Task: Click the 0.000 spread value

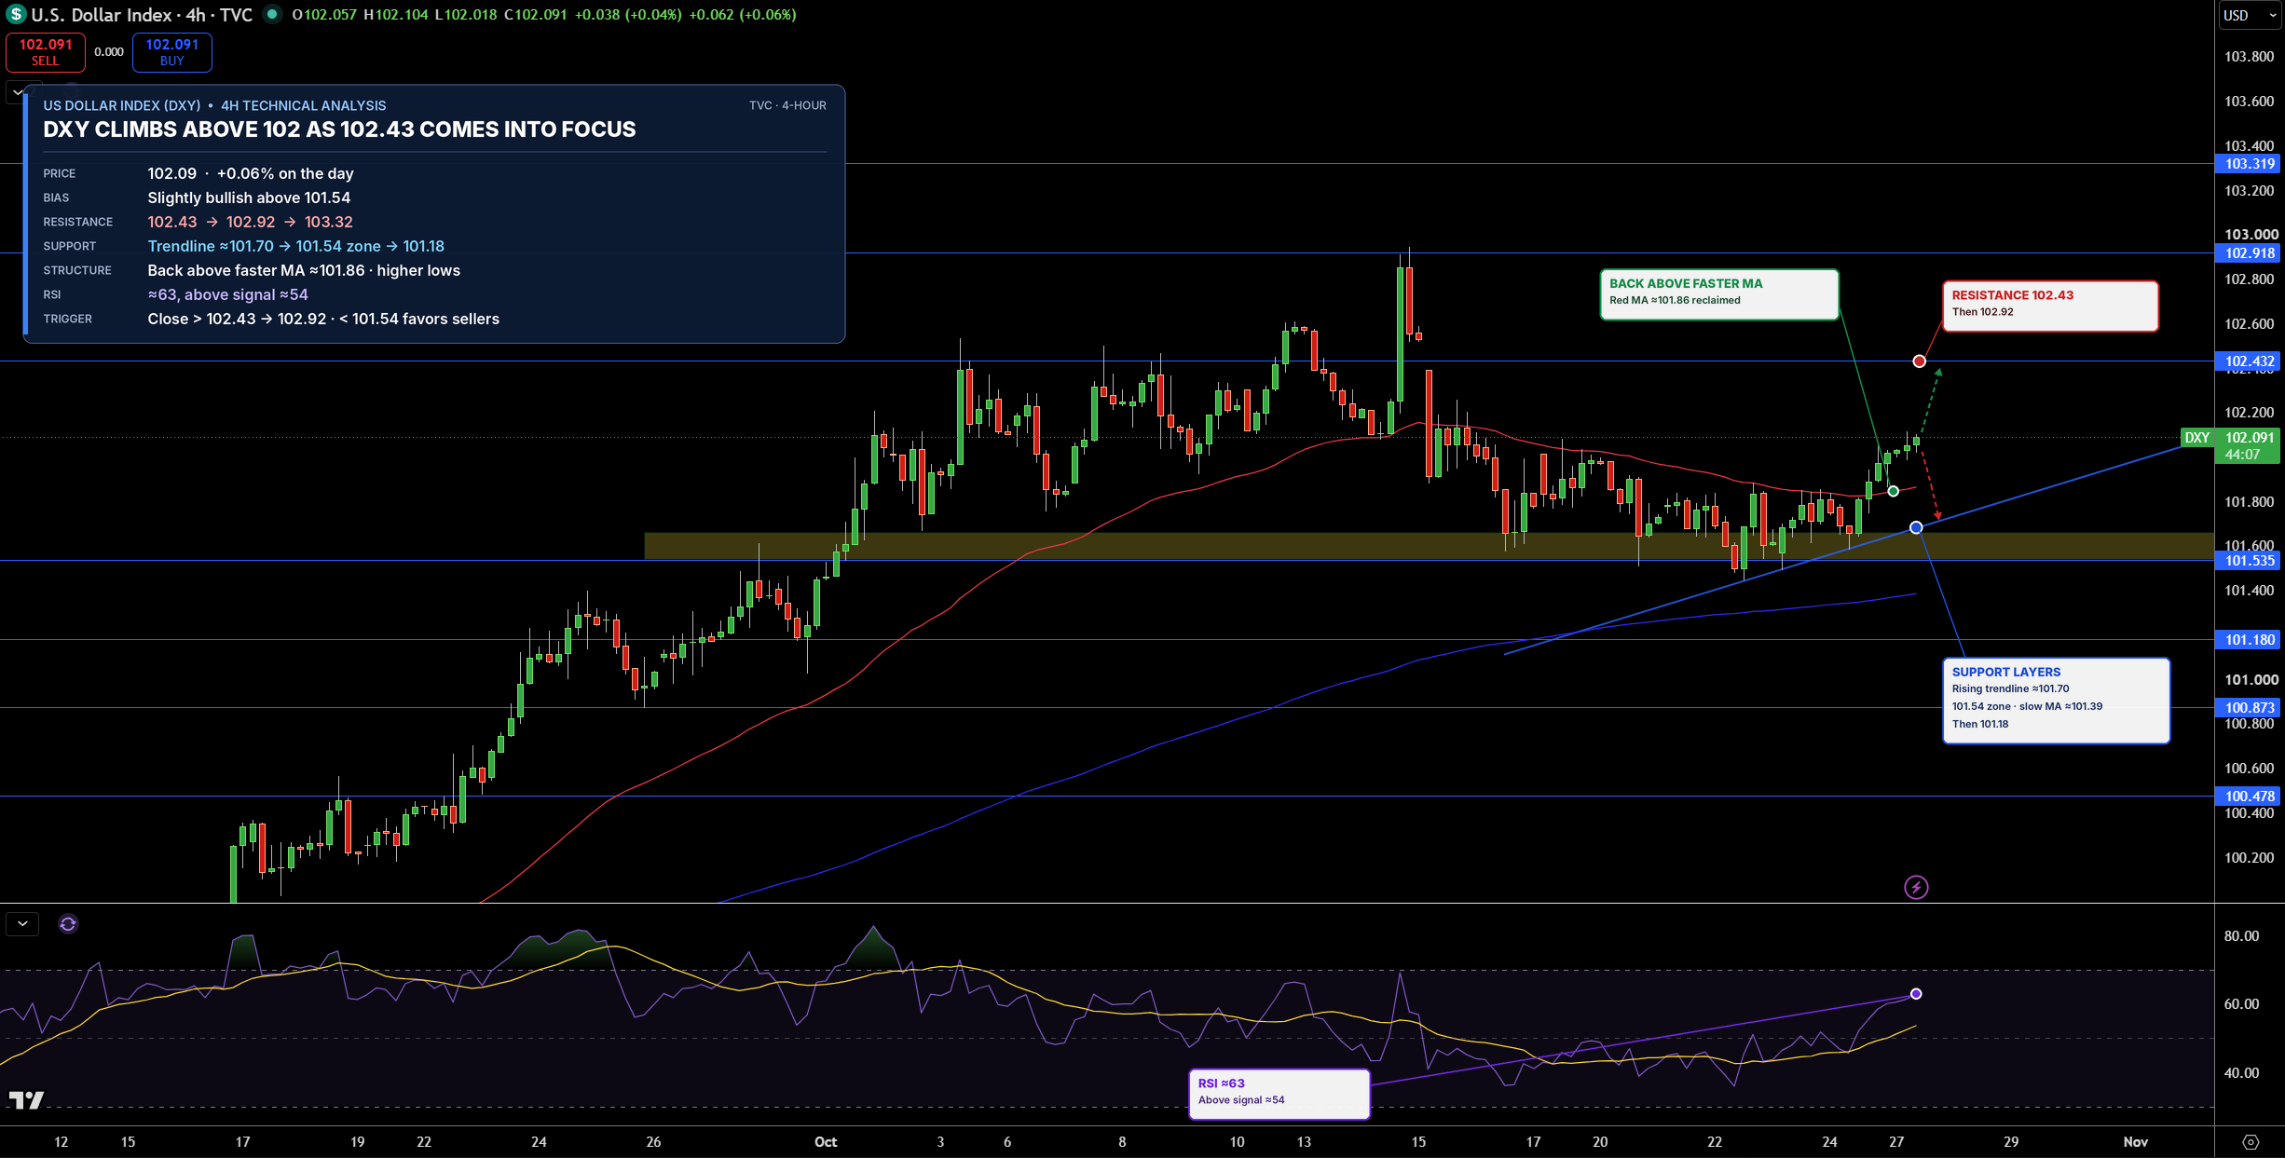Action: (109, 52)
